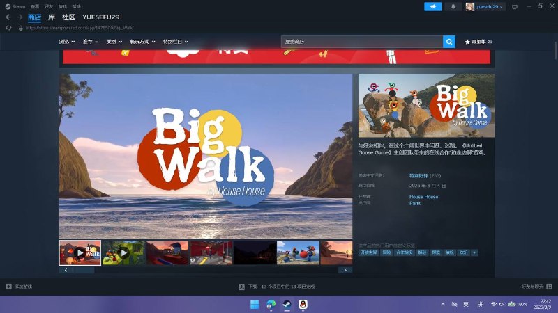Show hidden tray icons chevron
The image size is (558, 313).
[x=443, y=305]
